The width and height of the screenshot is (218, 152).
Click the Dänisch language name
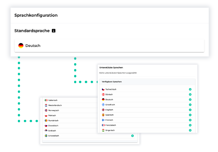109,95
